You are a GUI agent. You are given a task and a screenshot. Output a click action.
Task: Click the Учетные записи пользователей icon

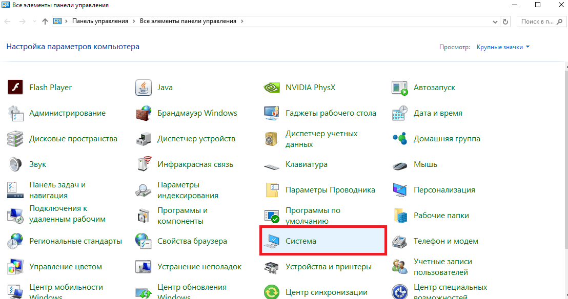(400, 267)
